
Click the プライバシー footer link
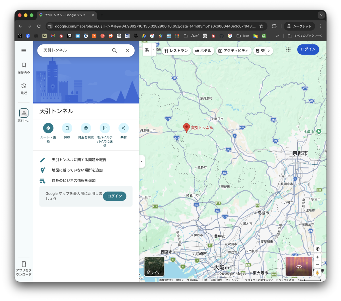click(x=233, y=280)
